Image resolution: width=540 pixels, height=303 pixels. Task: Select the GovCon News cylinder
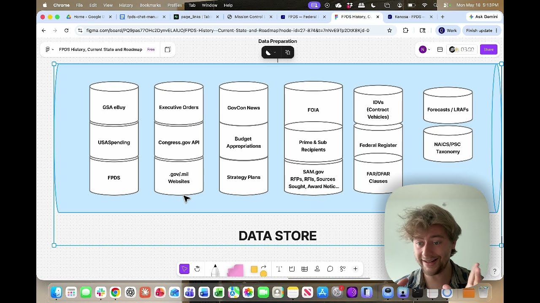click(243, 104)
